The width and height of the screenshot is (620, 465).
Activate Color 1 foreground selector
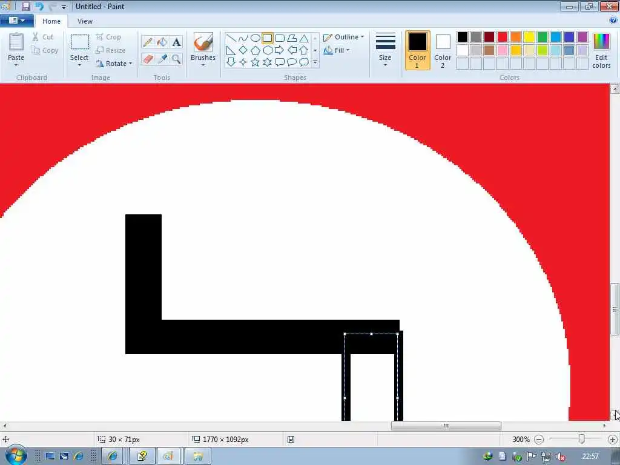[418, 50]
